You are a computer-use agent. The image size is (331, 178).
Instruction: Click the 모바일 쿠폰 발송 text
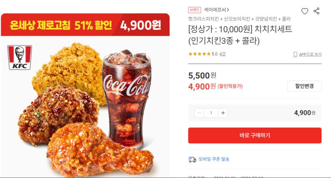click(x=214, y=159)
